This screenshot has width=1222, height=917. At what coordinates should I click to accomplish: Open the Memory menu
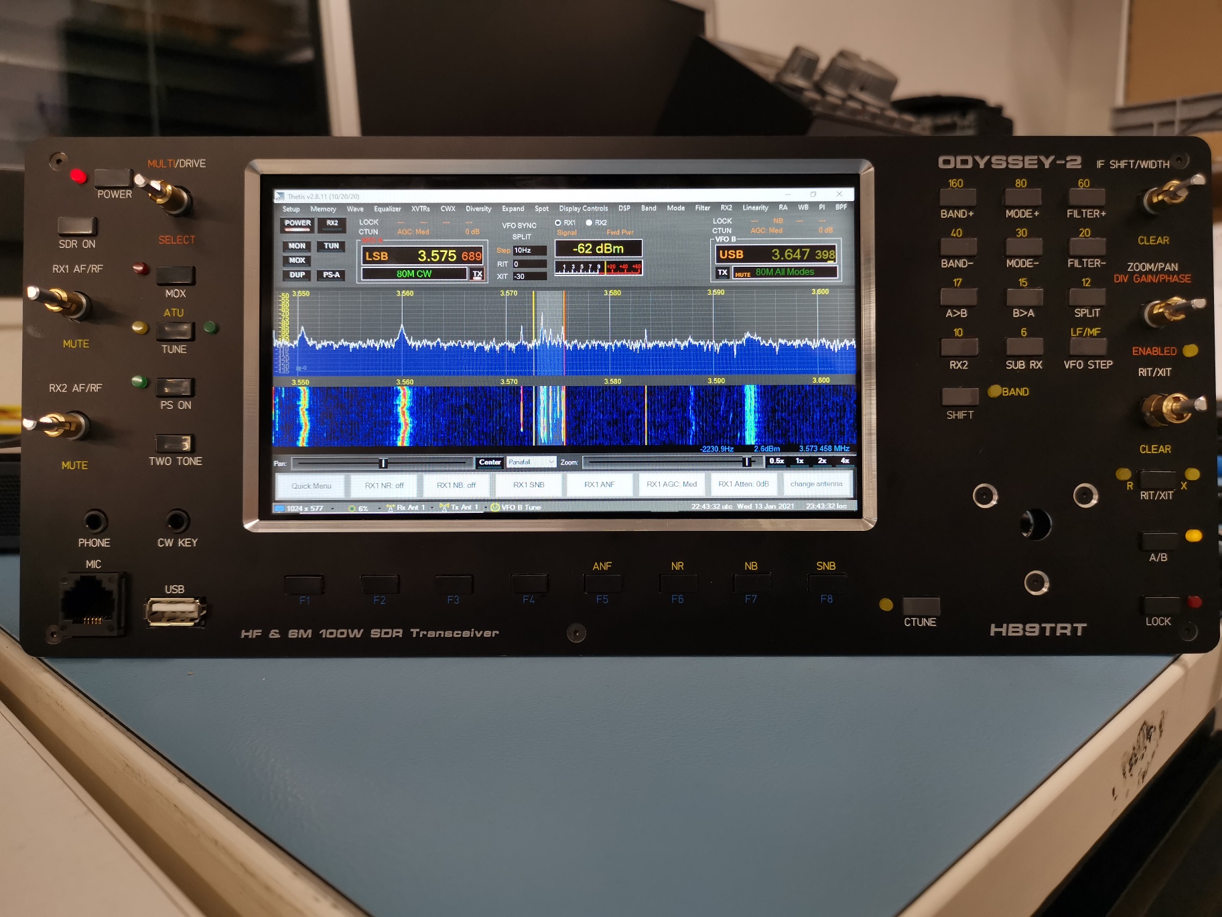[323, 209]
